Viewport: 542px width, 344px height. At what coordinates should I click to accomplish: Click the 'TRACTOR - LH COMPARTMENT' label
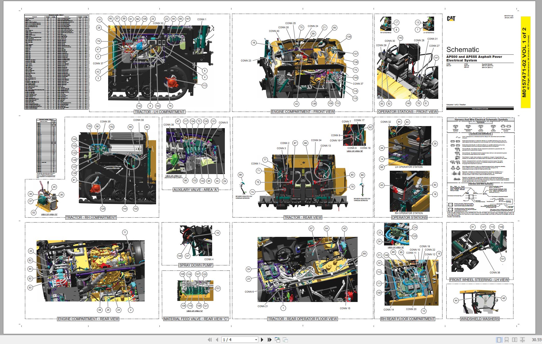tap(159, 112)
